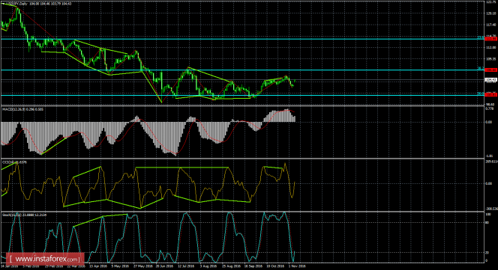This screenshot has height=270, width=498.
Task: Select the MACD(12,26,9) indicator label
Action: point(22,109)
